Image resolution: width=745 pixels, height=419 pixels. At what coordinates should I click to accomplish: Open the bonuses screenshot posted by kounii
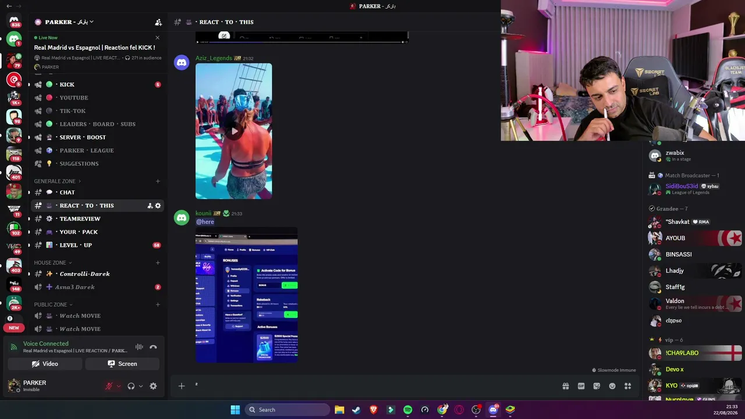pos(247,294)
